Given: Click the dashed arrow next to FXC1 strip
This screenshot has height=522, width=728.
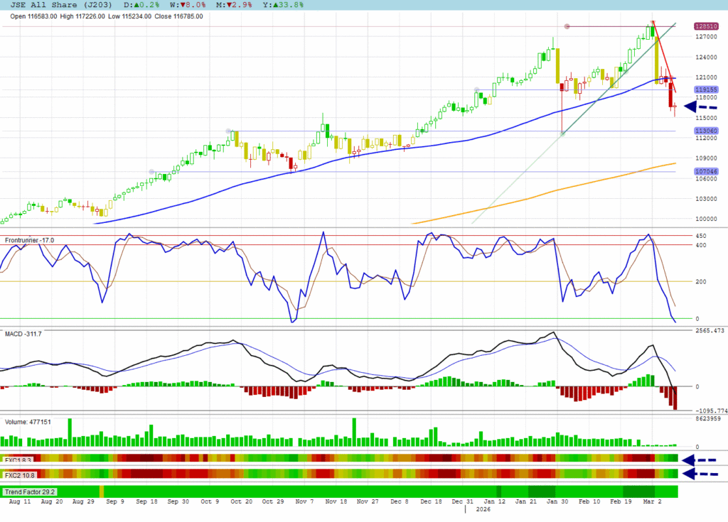Looking at the screenshot, I should point(698,460).
